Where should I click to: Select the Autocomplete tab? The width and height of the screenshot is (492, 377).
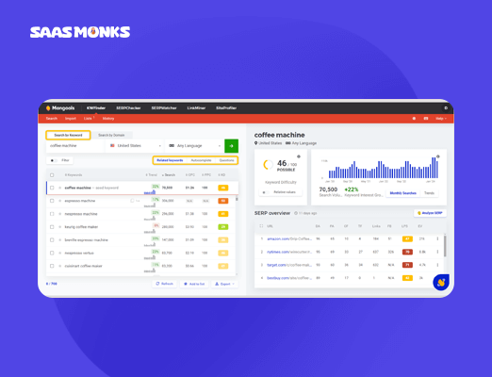pos(201,160)
